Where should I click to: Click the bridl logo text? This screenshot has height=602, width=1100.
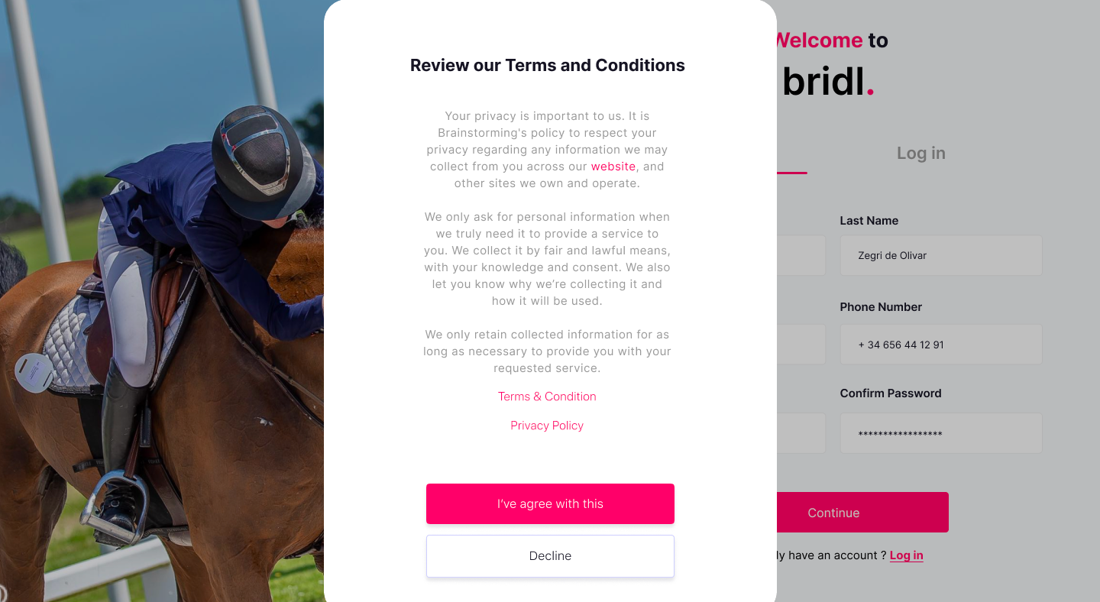pyautogui.click(x=827, y=82)
